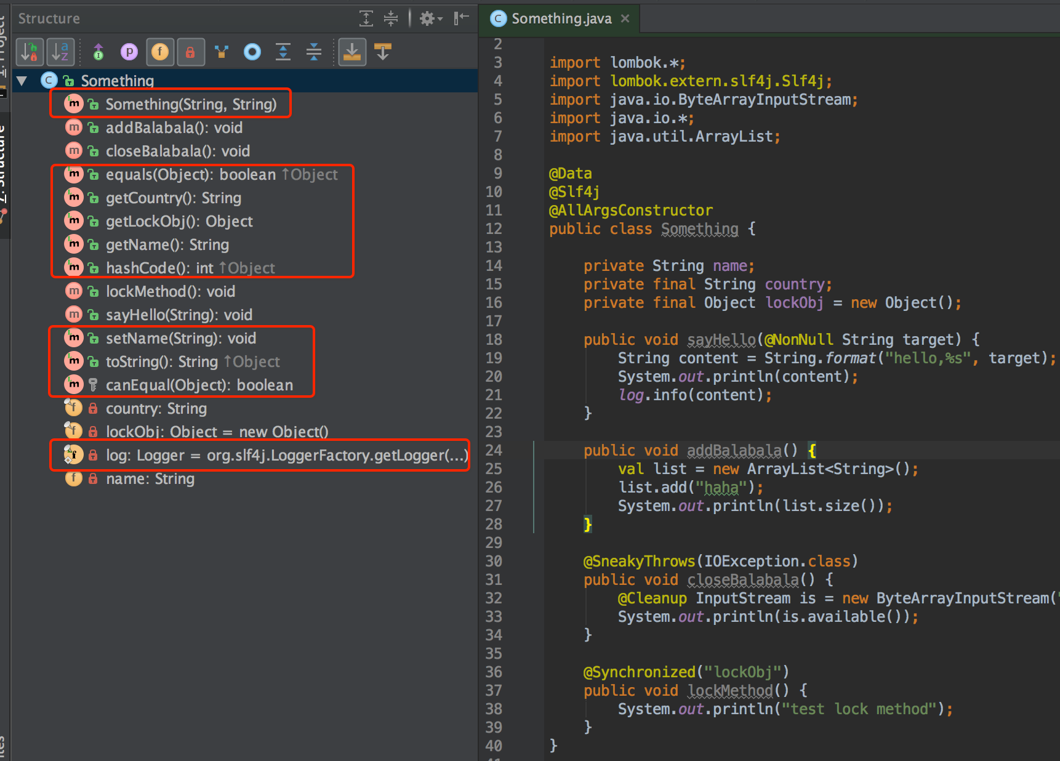Toggle Group Methods by Defining Type
Viewport: 1060px width, 761px height.
click(x=98, y=52)
